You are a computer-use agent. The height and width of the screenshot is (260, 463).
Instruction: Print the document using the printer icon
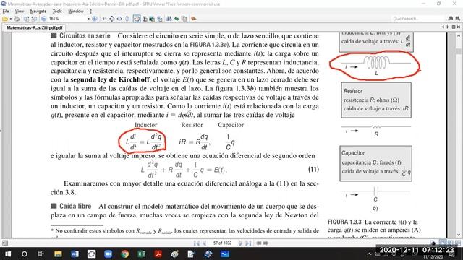pos(17,19)
